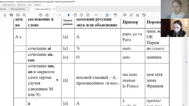
Task: Close the Французский яз... document tab
Action: point(54,9)
